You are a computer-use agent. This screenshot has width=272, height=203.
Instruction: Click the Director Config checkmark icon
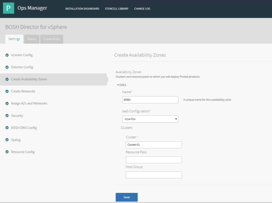click(7, 67)
